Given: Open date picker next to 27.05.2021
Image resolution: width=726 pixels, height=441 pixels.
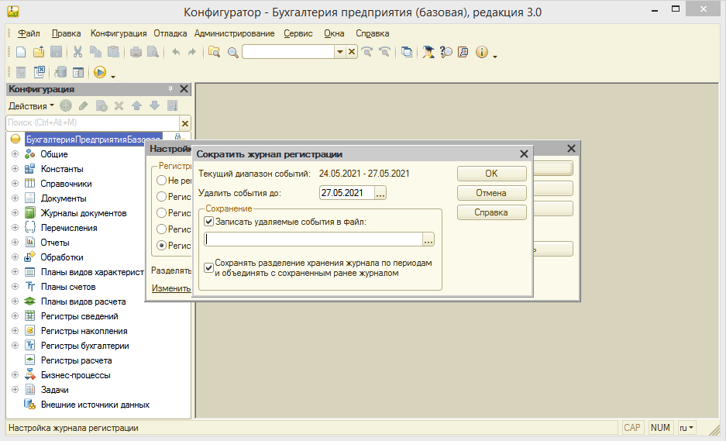Looking at the screenshot, I should click(x=380, y=193).
